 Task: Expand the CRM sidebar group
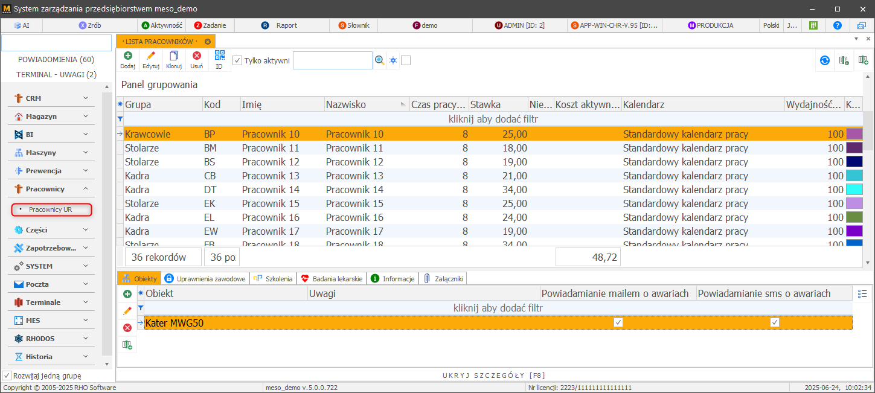[x=51, y=98]
